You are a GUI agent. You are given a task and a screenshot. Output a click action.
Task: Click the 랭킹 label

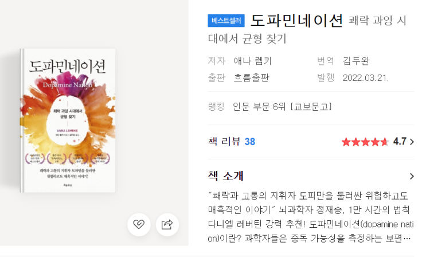[x=216, y=106]
